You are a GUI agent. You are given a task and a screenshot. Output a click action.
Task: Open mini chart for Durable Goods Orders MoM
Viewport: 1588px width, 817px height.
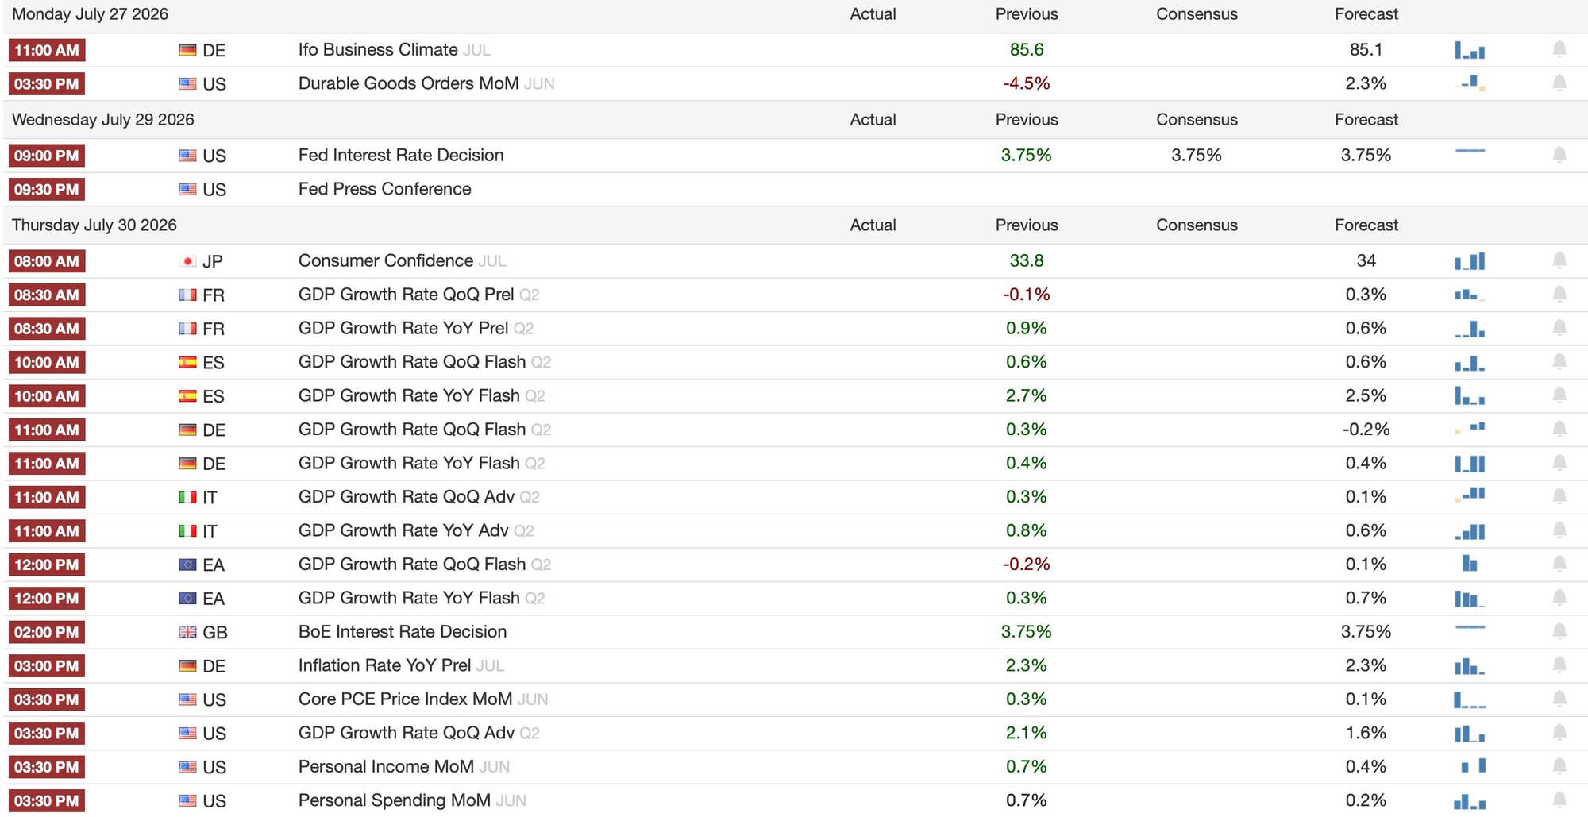(x=1470, y=83)
